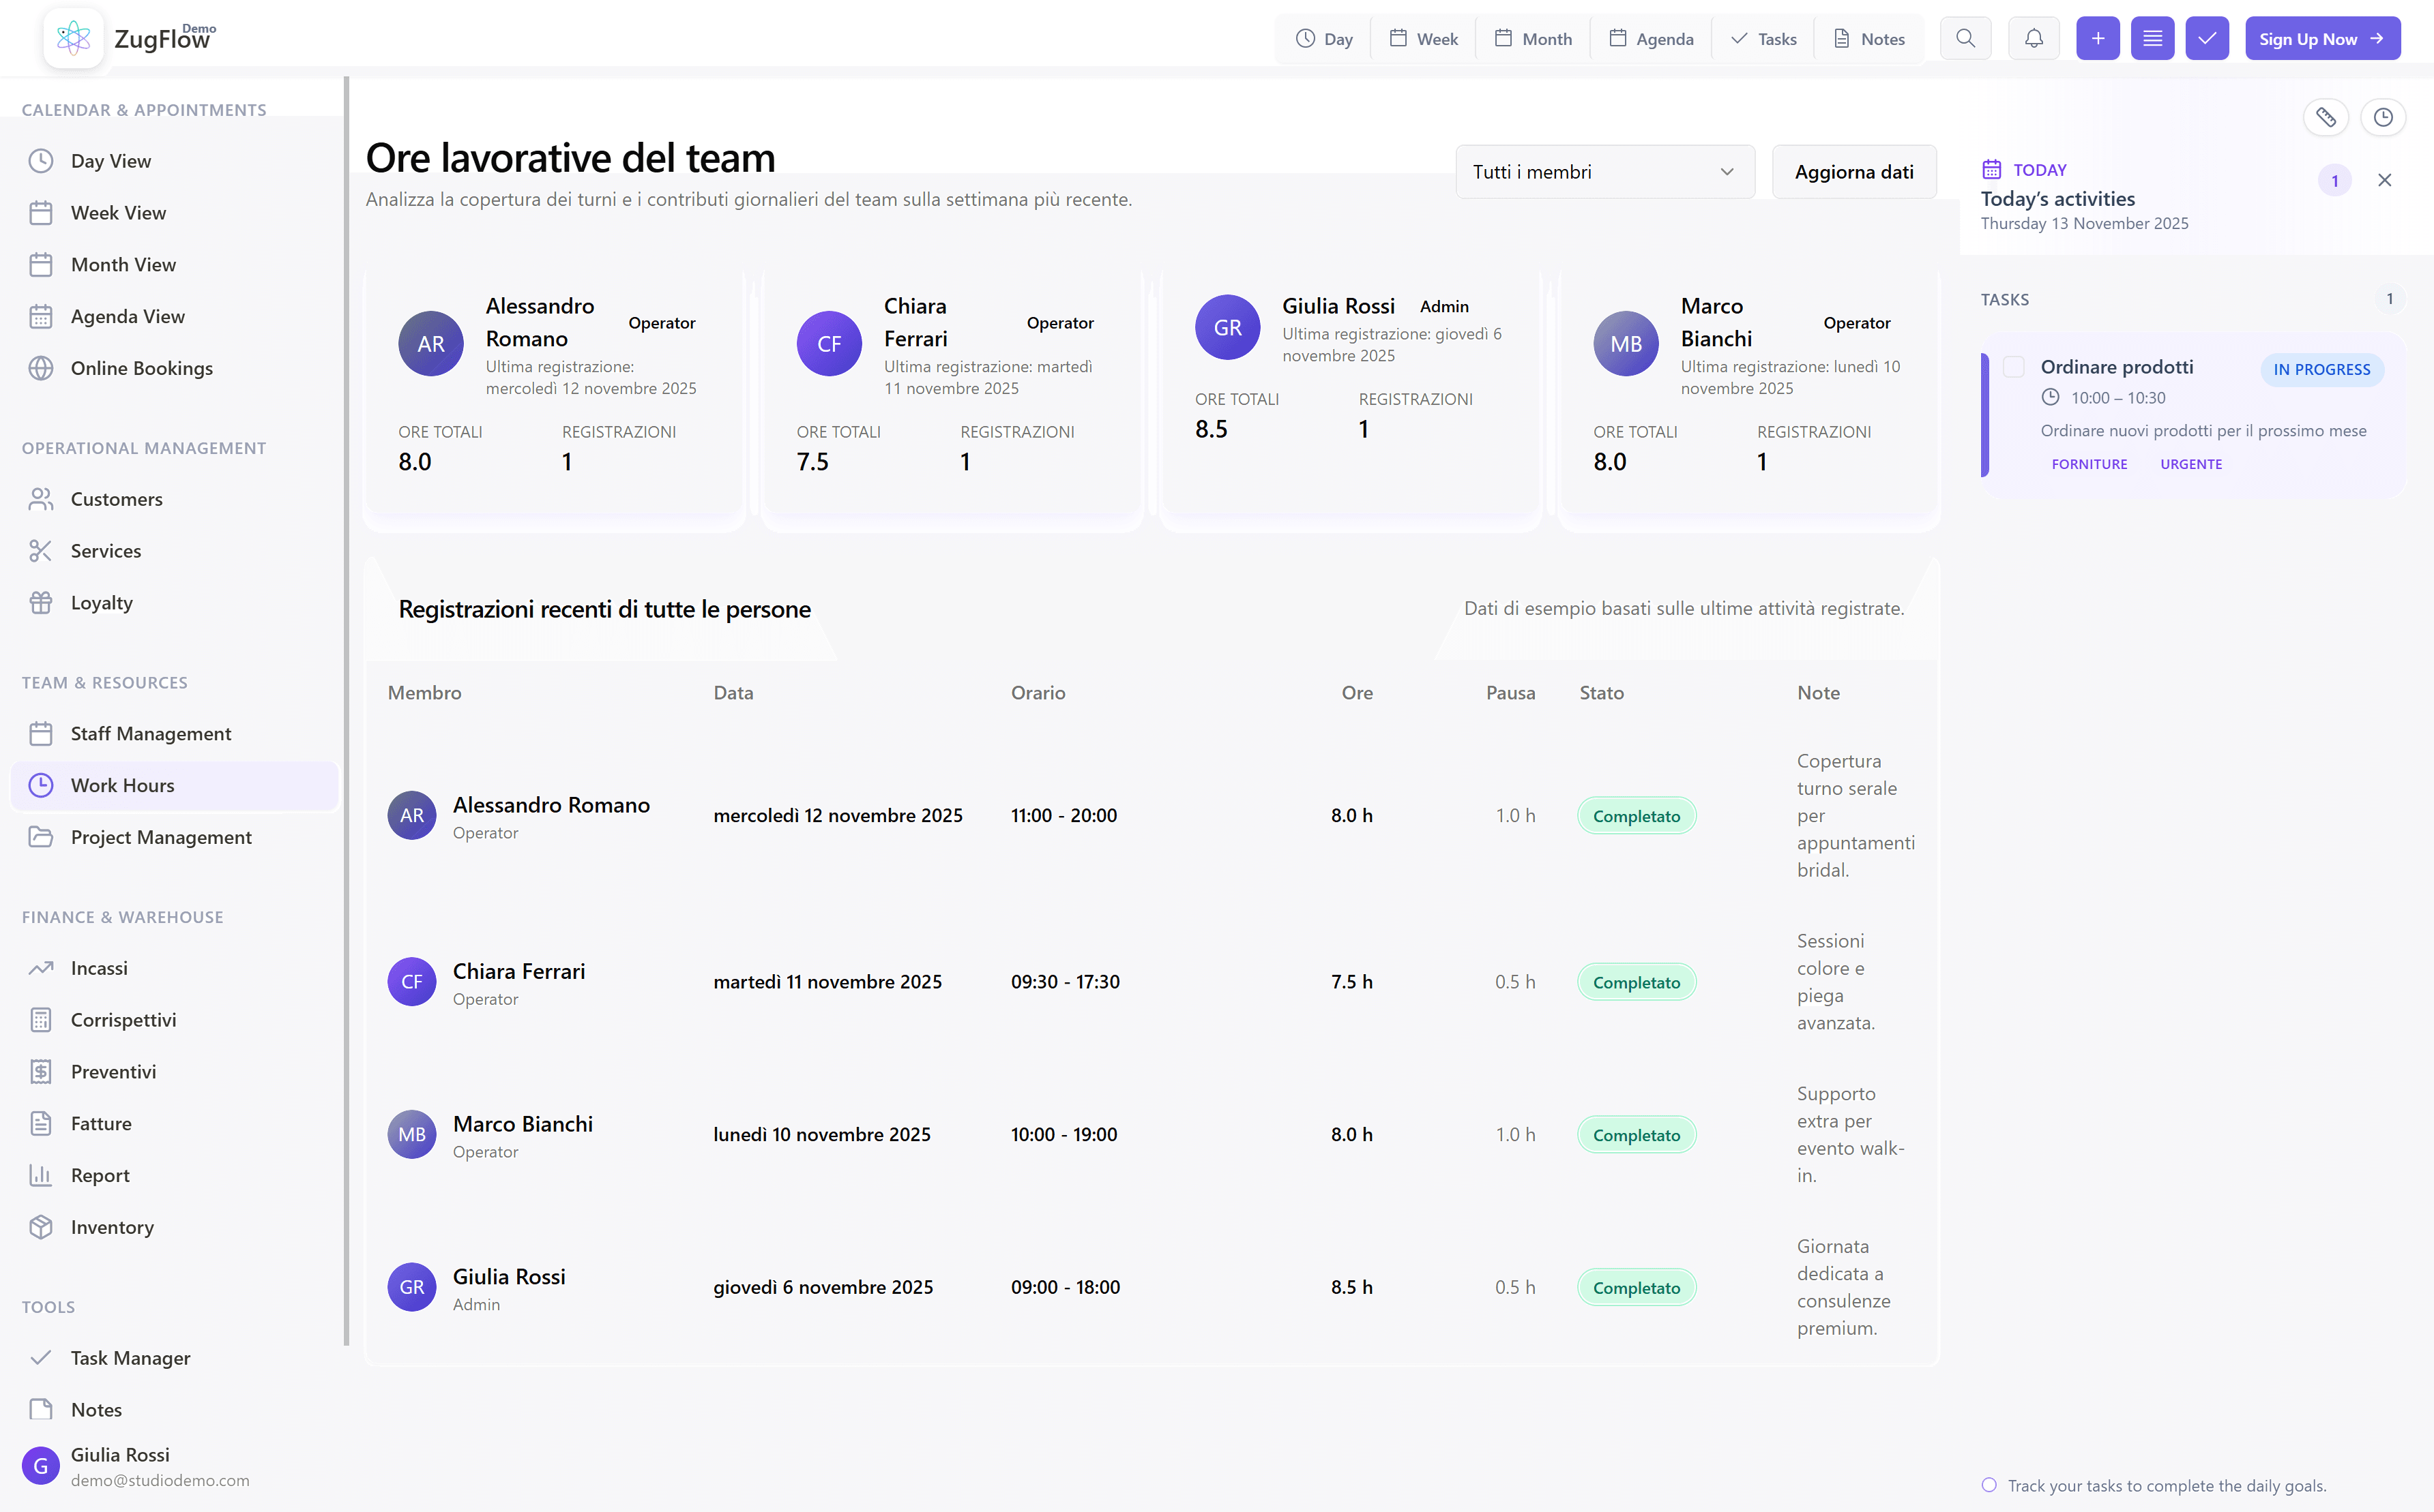Click the search magnifier icon in the top bar
2434x1512 pixels.
click(x=1966, y=38)
